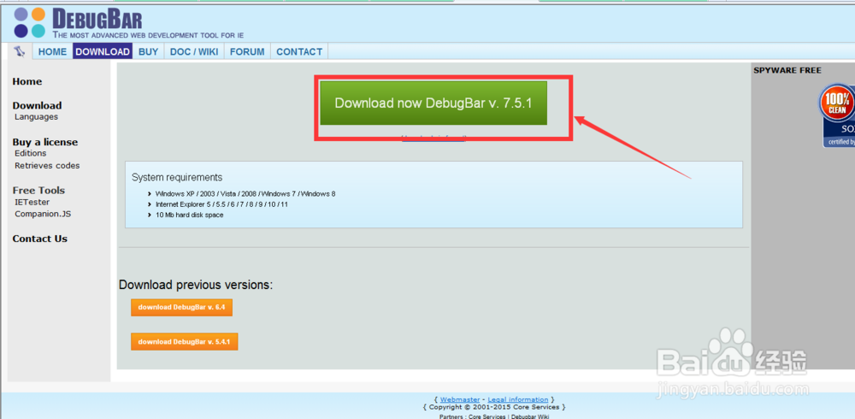The image size is (855, 419).
Task: Click the 100% Clean certified badge
Action: pos(838,115)
